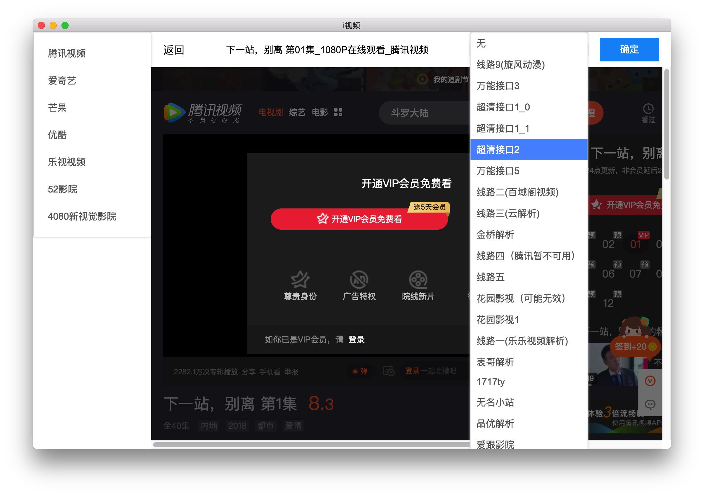The height and width of the screenshot is (496, 704).
Task: Click the Tencent Video play logo
Action: click(174, 112)
